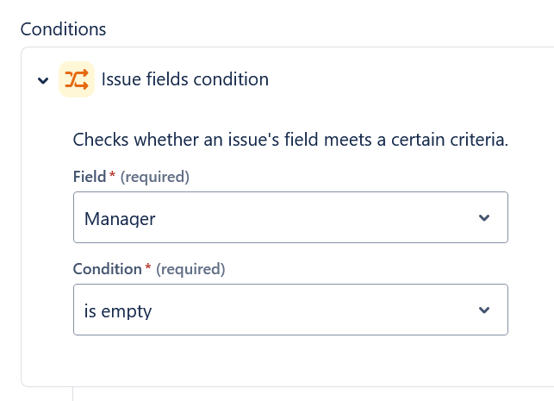Select the "Issue fields condition" title
Image resolution: width=554 pixels, height=401 pixels.
184,79
